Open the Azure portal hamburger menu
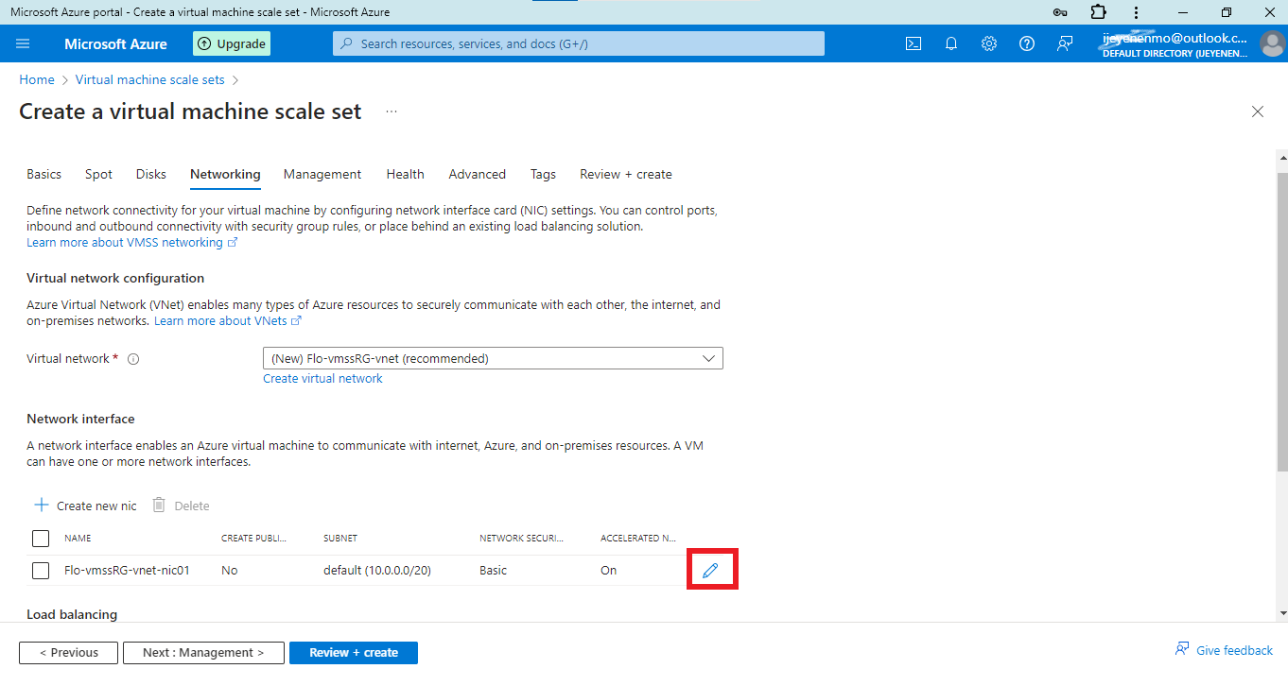Viewport: 1288px width, 686px height. pos(24,43)
